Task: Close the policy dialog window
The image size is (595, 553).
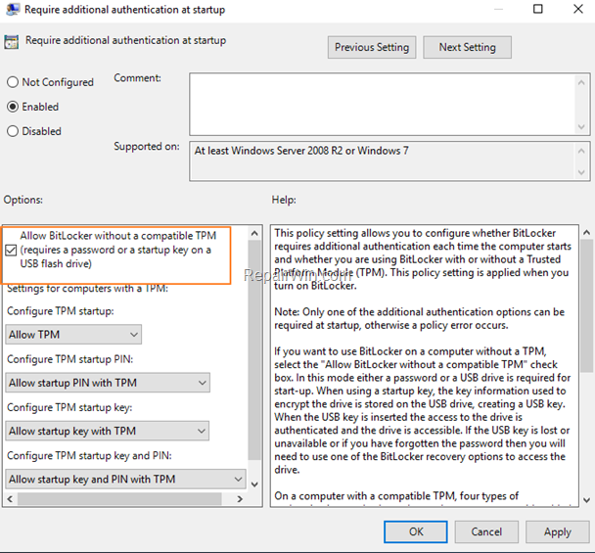Action: (578, 9)
